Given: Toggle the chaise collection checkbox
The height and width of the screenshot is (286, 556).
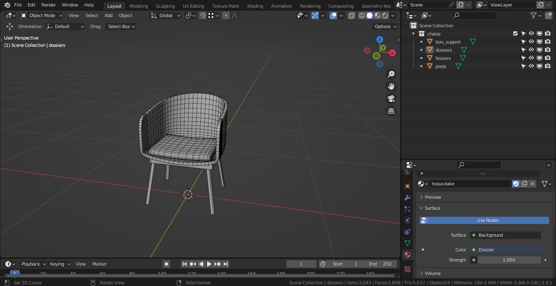Looking at the screenshot, I should [x=515, y=33].
